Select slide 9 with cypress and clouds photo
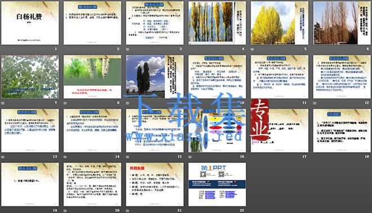 click(x=154, y=77)
